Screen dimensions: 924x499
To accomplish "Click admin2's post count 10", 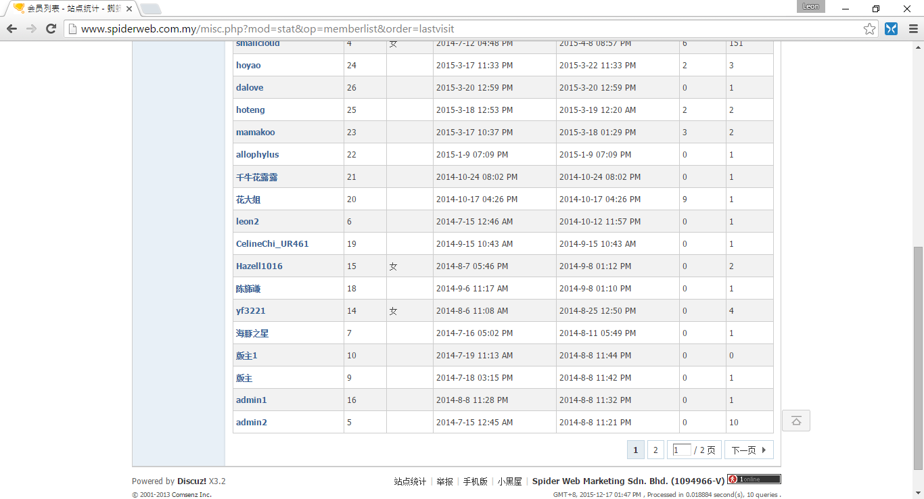I will (734, 423).
